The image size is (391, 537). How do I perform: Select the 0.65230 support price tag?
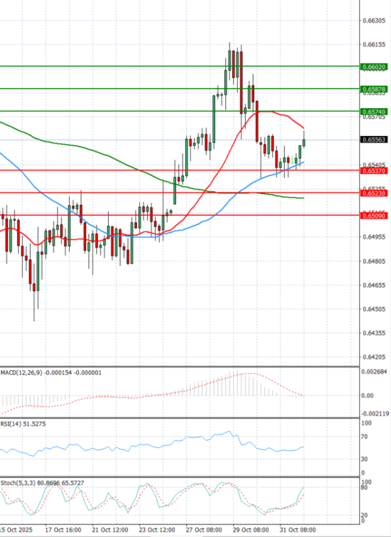click(374, 193)
